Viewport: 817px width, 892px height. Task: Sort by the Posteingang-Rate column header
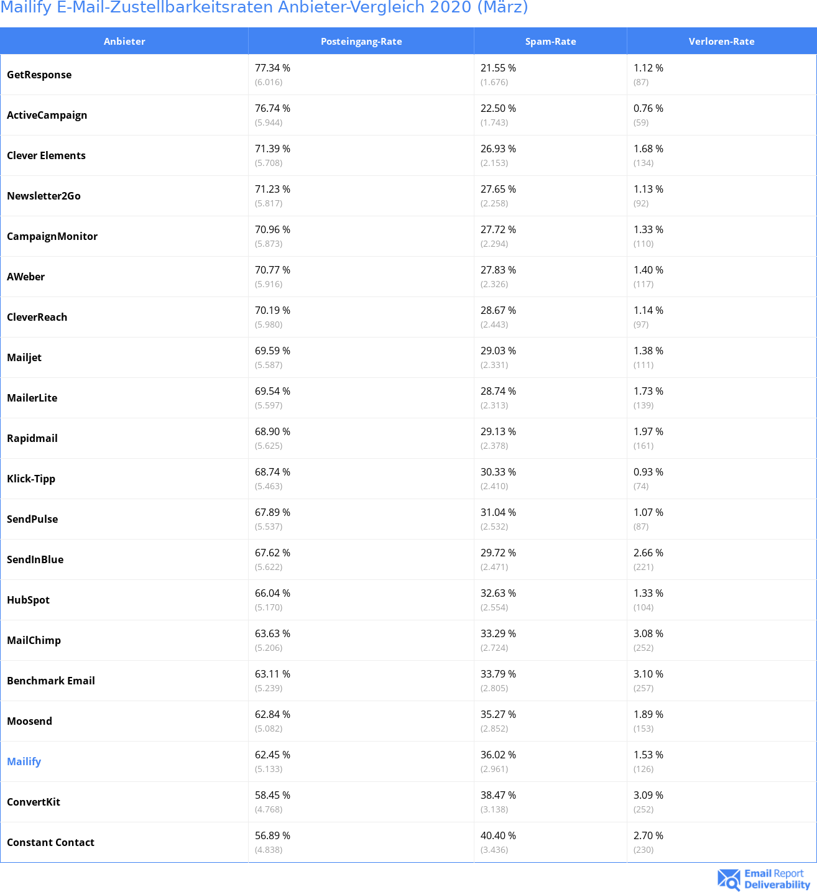361,41
